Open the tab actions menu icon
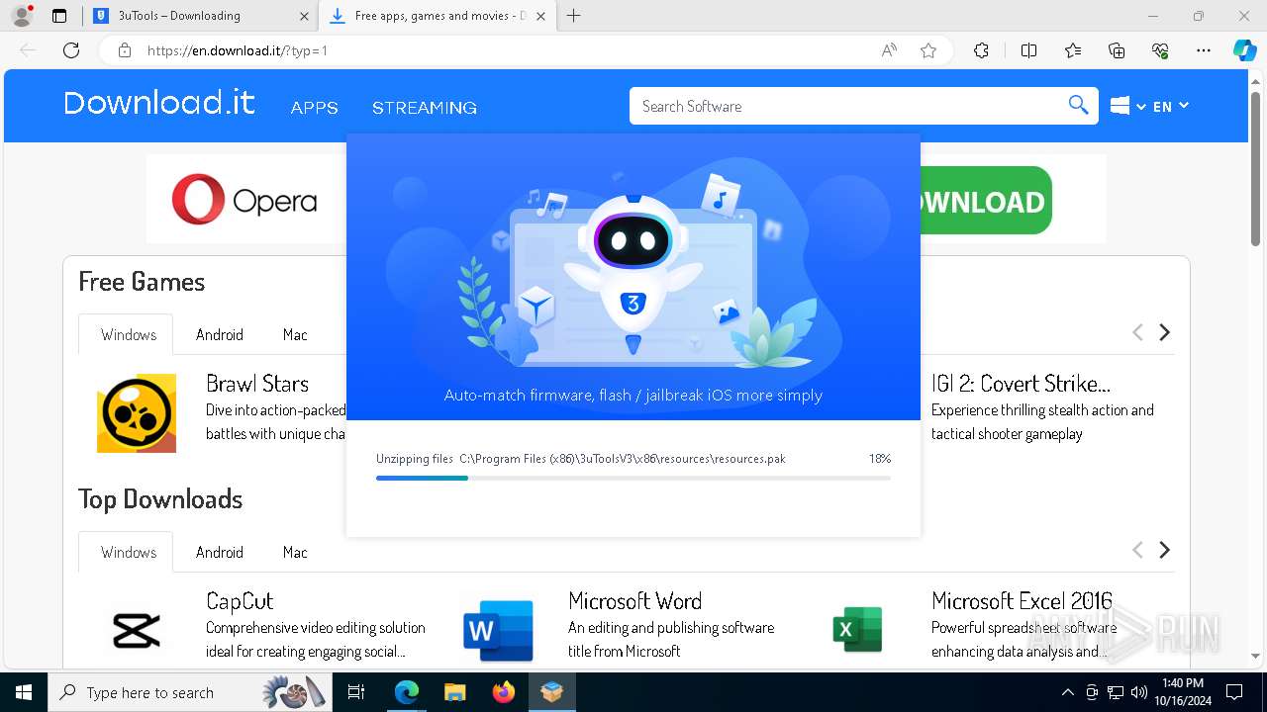This screenshot has width=1267, height=712. (x=59, y=16)
